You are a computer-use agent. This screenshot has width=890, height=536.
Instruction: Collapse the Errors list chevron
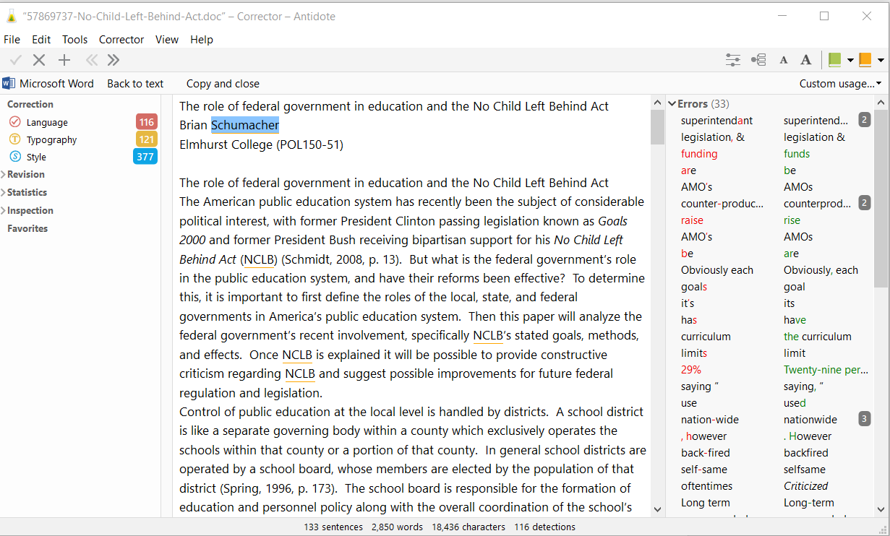click(x=672, y=104)
